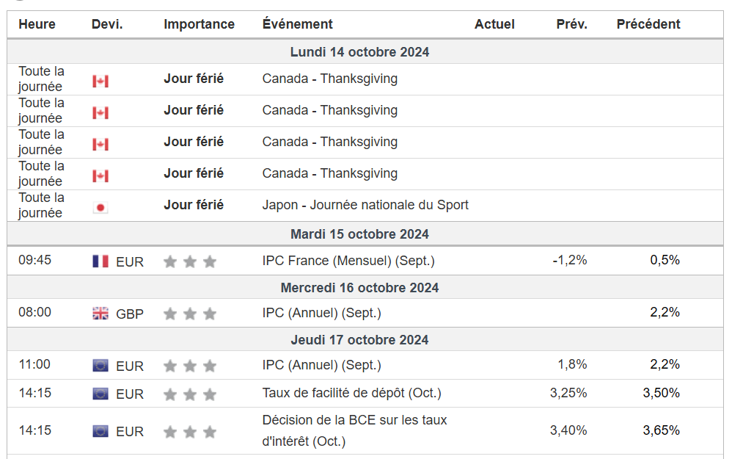Image resolution: width=732 pixels, height=459 pixels.
Task: Open IPC France (Mensuel) (Sept.) event
Action: tap(348, 261)
